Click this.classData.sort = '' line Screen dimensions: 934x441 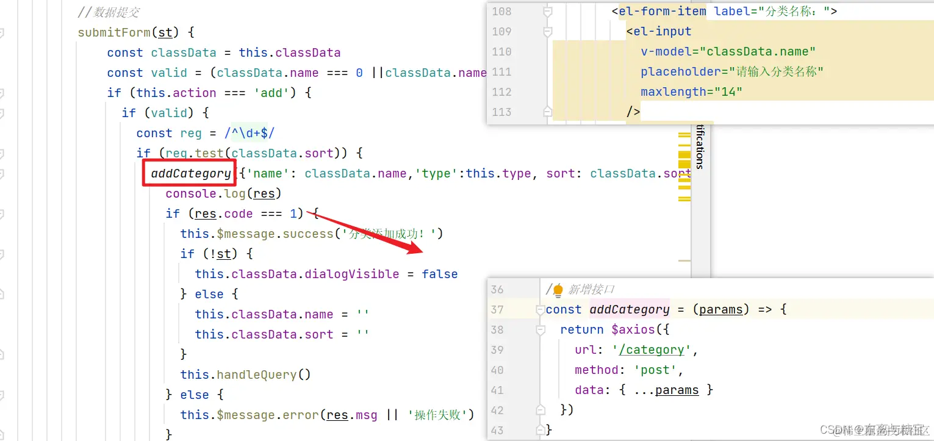(x=282, y=334)
